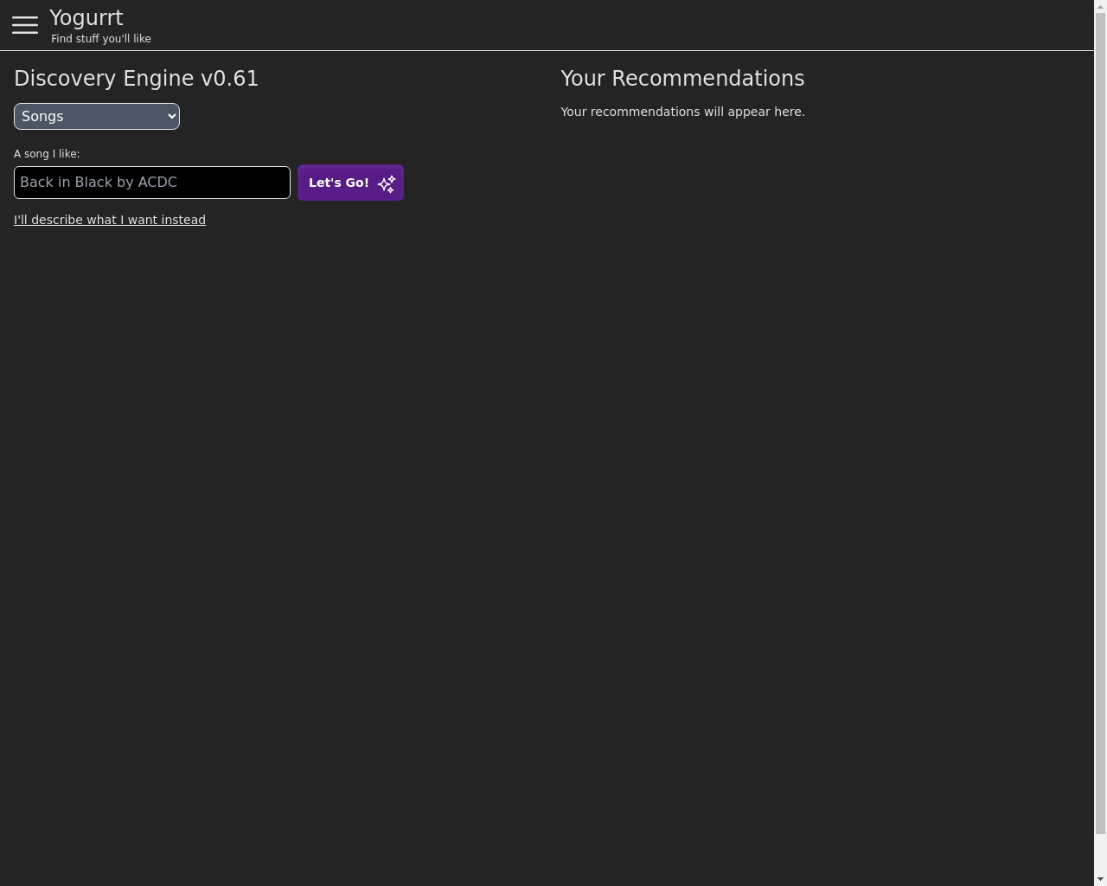Click the Discovery Engine v0.61 heading
Screen dimensions: 1107x886
pos(137,78)
